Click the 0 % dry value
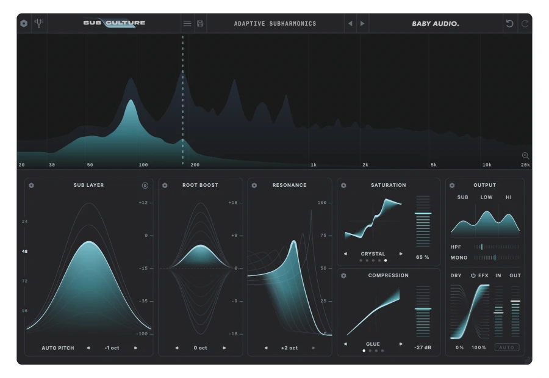Viewport: 549px width, 378px height. point(460,347)
